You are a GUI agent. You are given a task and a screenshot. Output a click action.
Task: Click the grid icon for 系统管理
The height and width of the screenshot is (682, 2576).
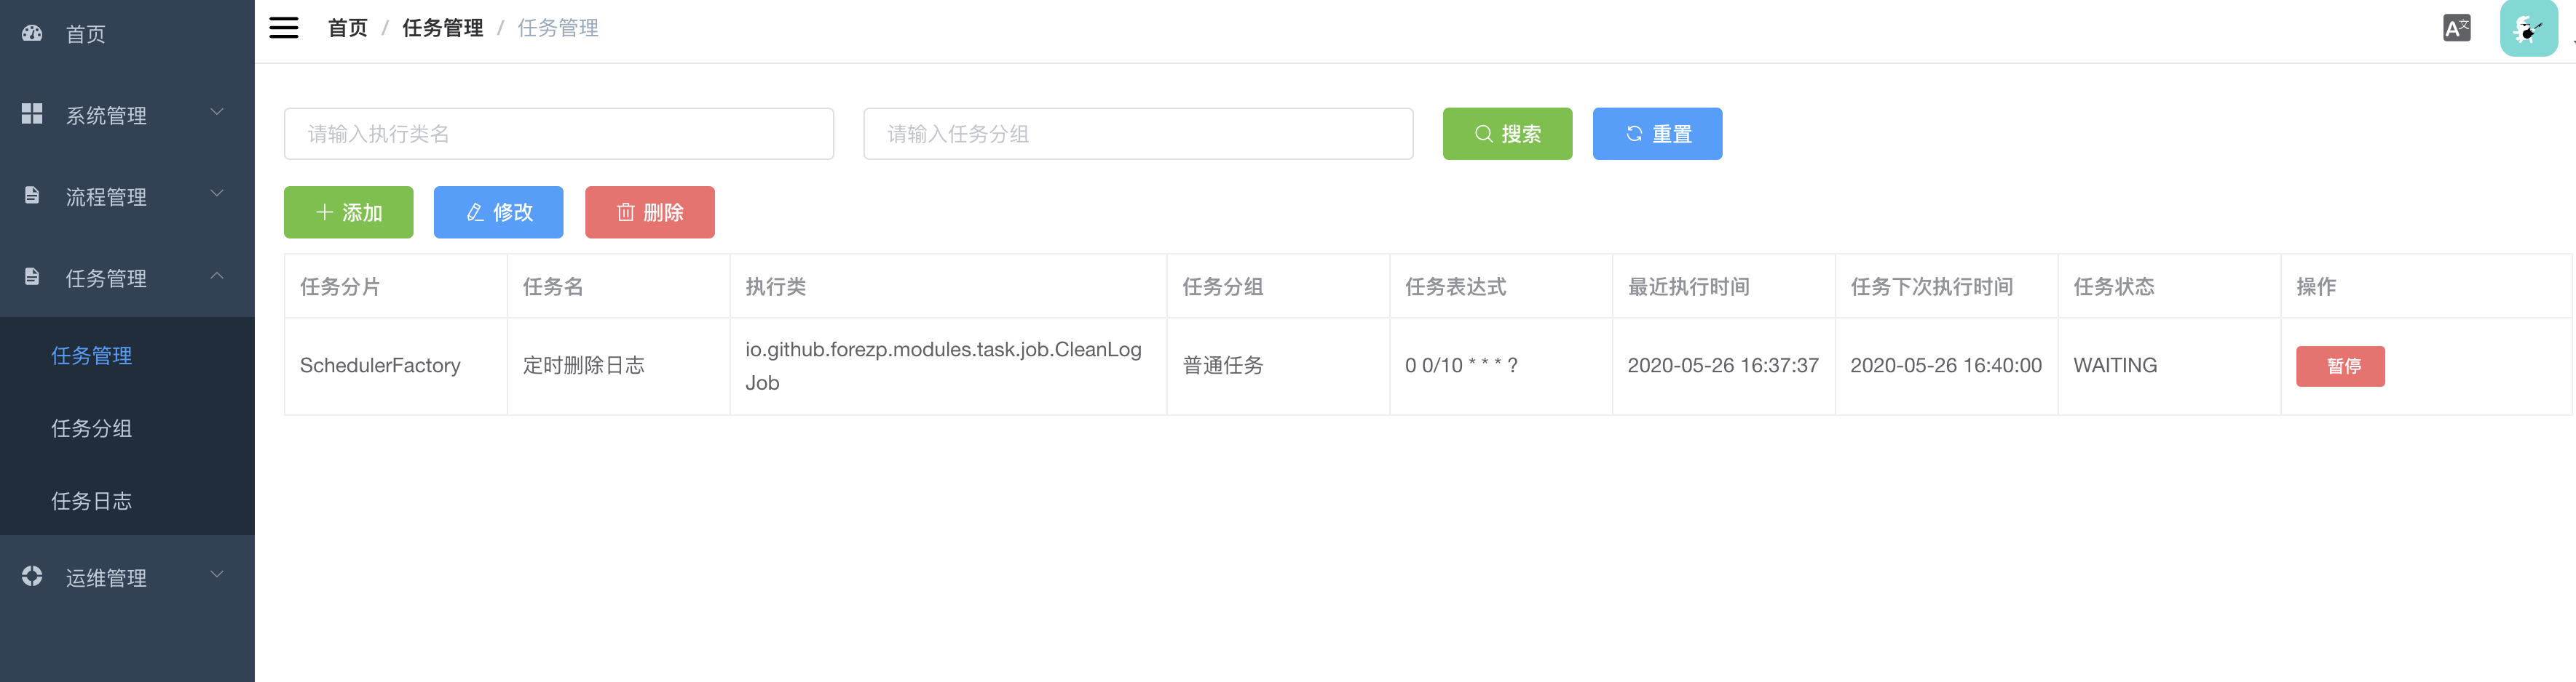pyautogui.click(x=32, y=114)
